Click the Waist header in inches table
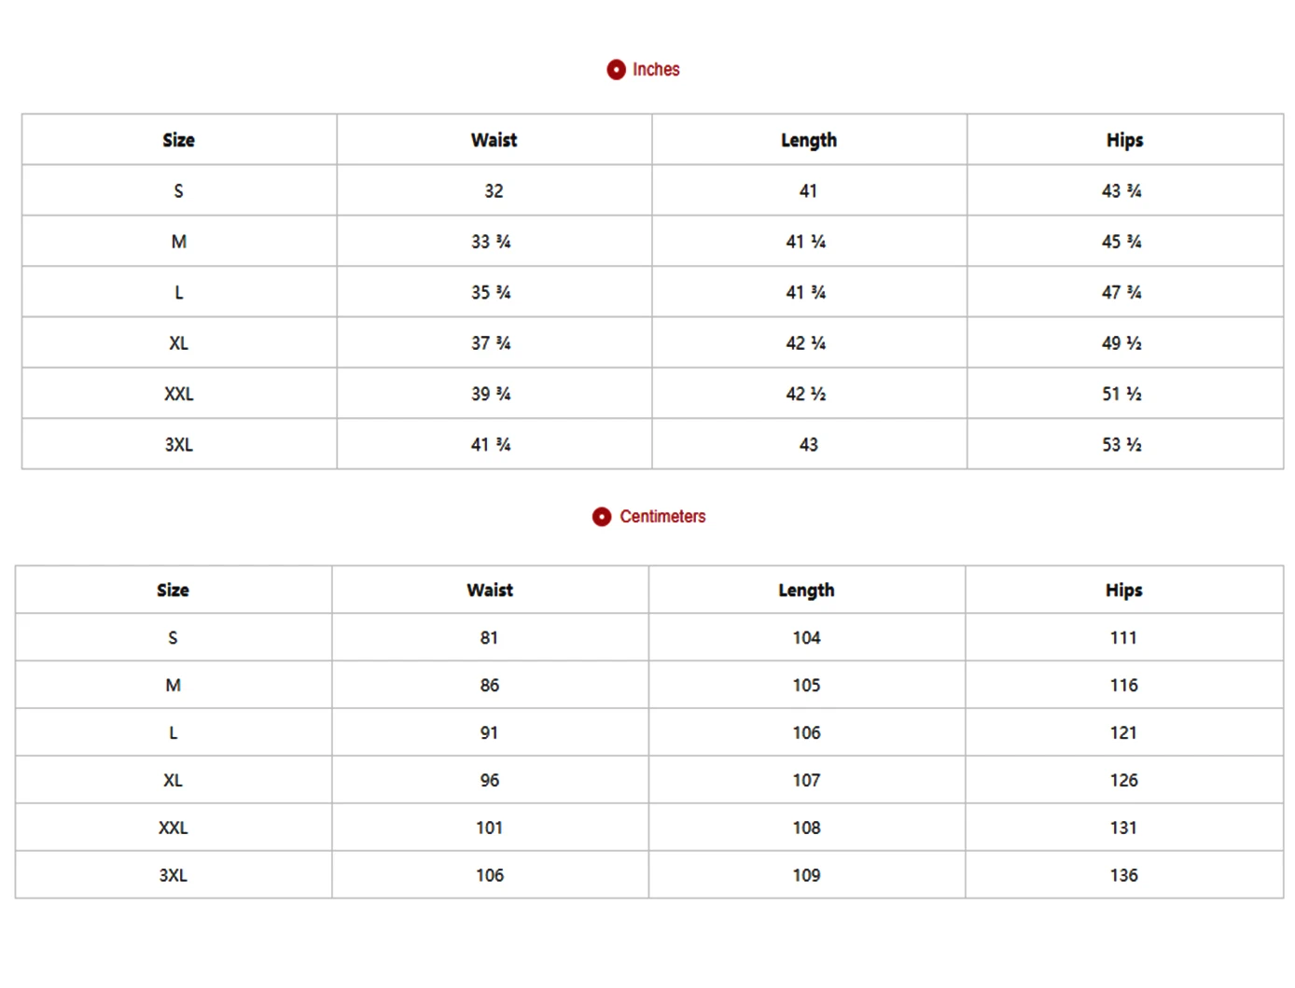Screen dimensions: 1295x988 click(x=494, y=140)
